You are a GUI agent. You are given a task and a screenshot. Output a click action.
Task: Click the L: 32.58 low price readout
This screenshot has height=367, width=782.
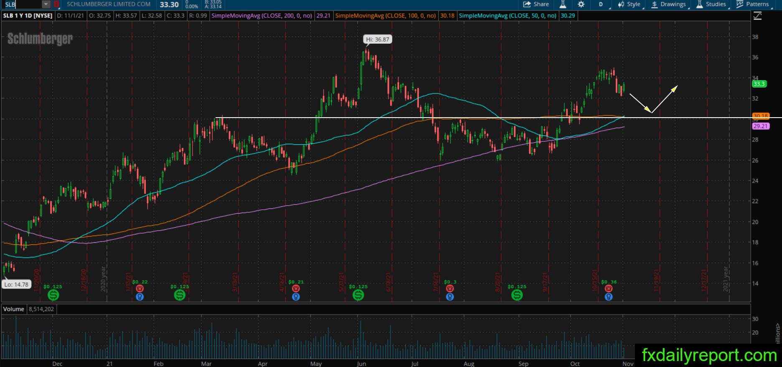pos(152,15)
